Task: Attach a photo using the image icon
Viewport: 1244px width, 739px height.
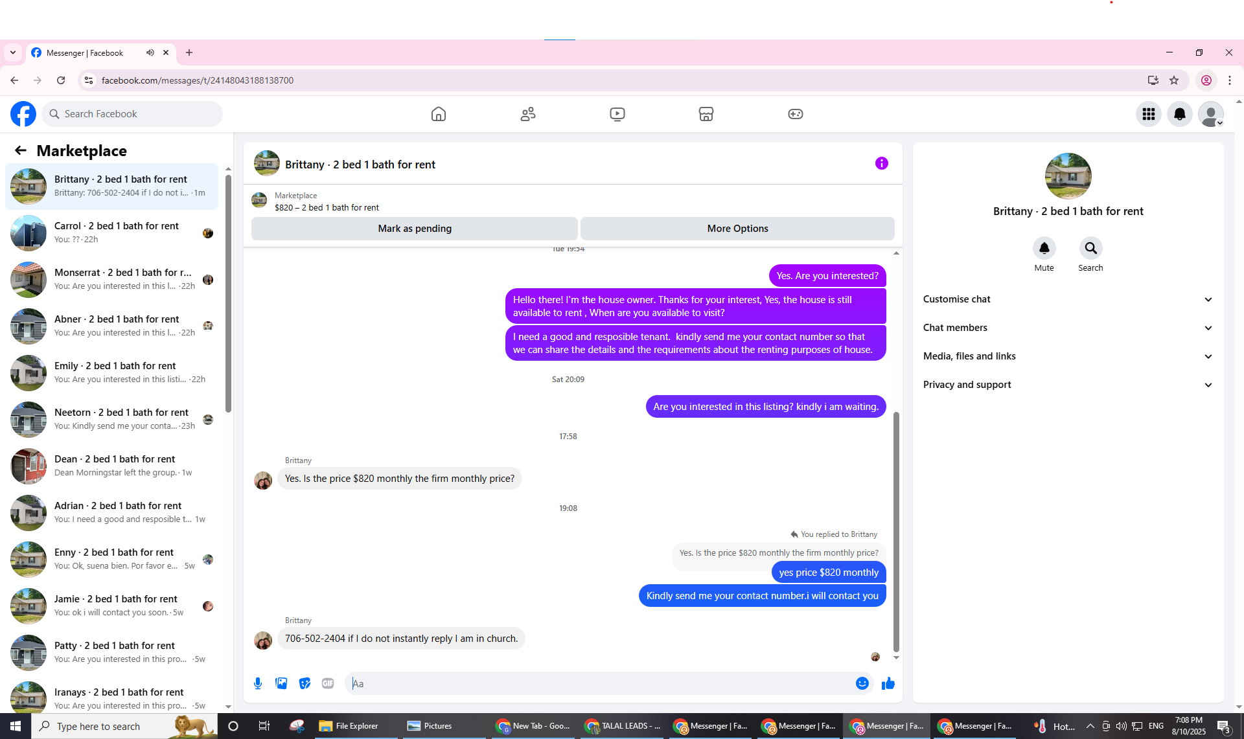Action: pos(281,683)
